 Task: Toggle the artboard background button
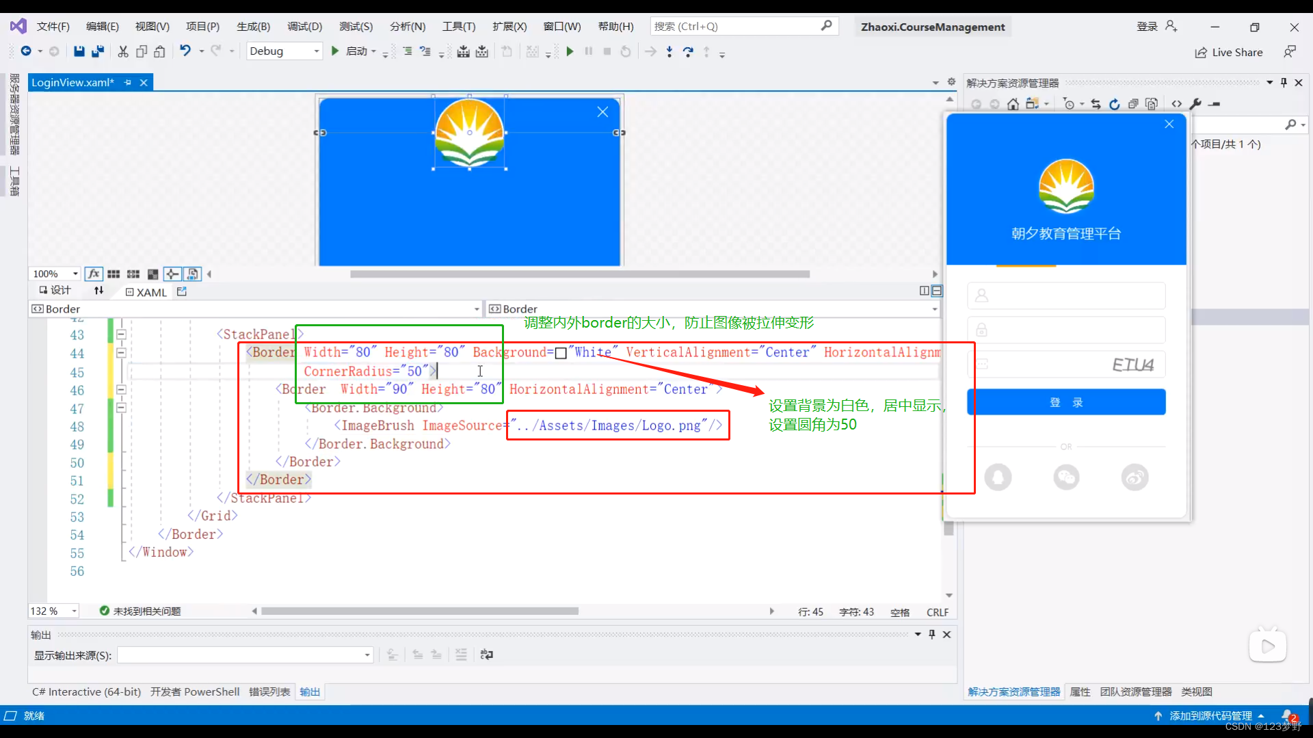click(152, 274)
